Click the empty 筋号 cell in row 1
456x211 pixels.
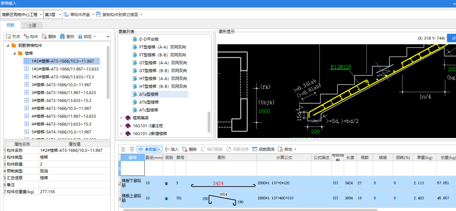click(133, 168)
